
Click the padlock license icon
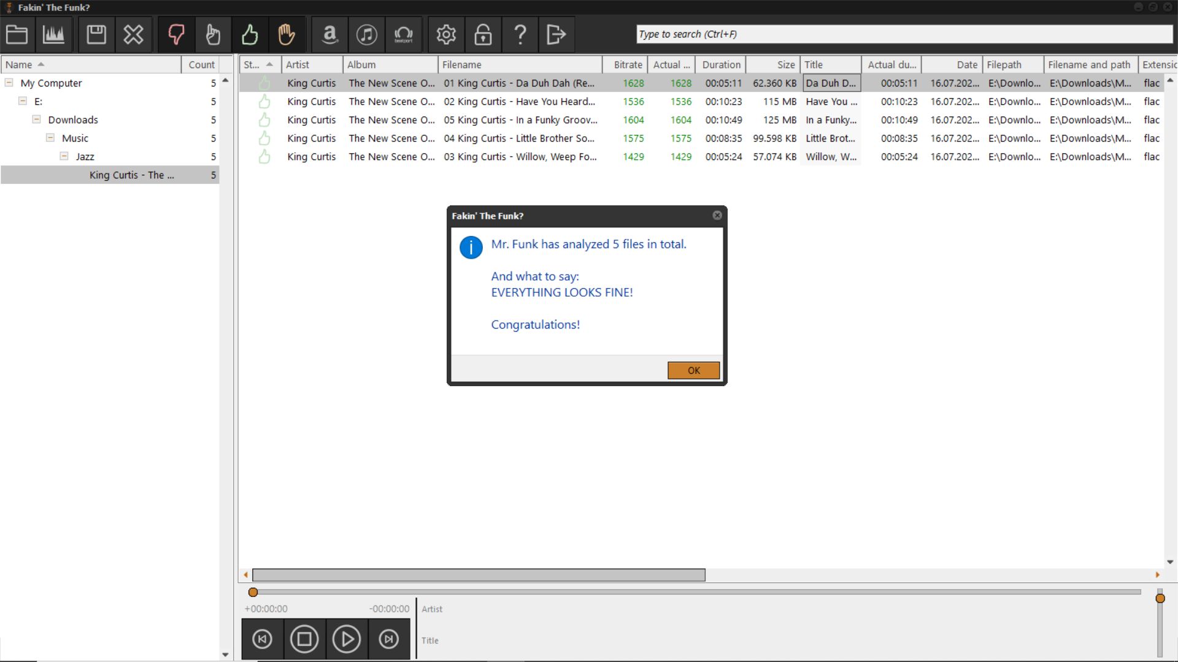click(483, 34)
